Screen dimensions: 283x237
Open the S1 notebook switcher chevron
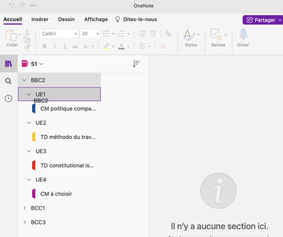(x=41, y=64)
